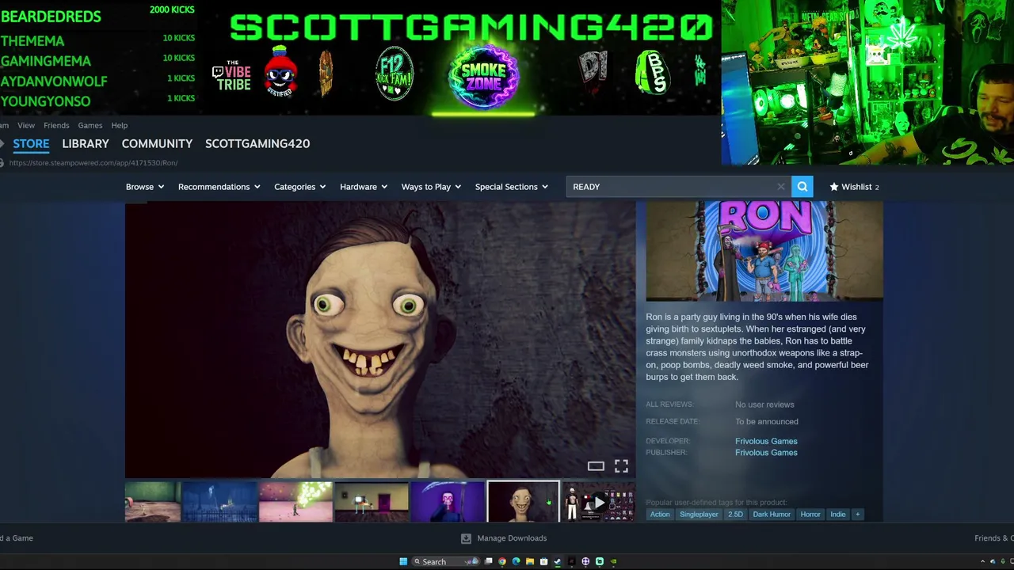Image resolution: width=1014 pixels, height=570 pixels.
Task: Open Microsoft Store from the taskbar
Action: coord(543,561)
